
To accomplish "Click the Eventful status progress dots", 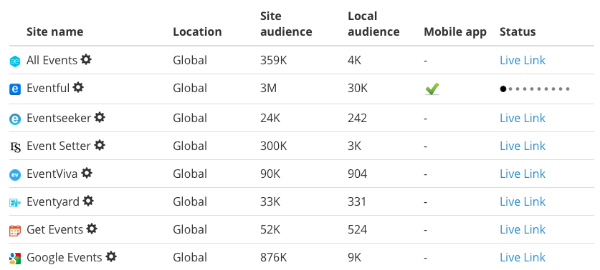I will pyautogui.click(x=535, y=89).
